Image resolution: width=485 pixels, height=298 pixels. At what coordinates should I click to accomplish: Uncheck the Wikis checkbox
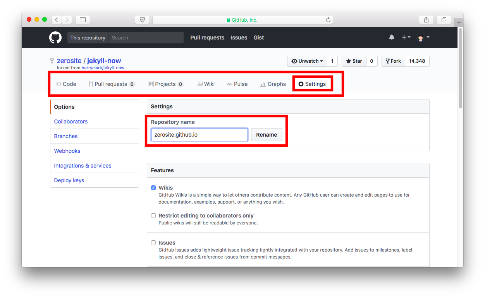[153, 188]
